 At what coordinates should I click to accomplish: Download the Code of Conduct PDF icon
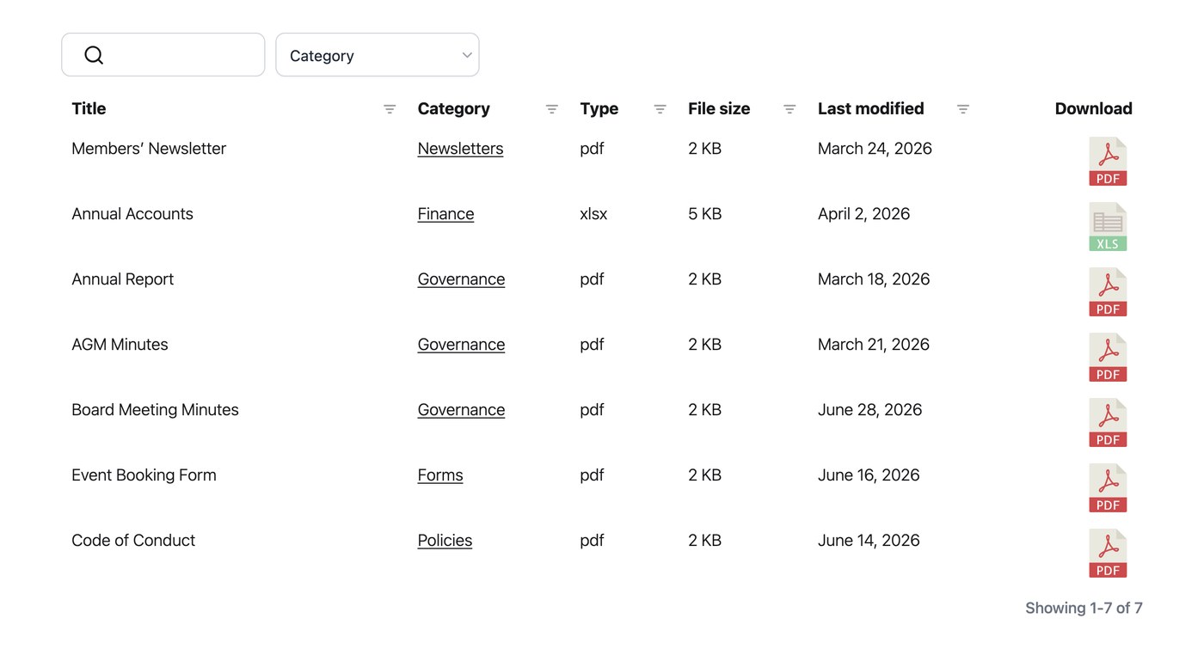click(1108, 554)
